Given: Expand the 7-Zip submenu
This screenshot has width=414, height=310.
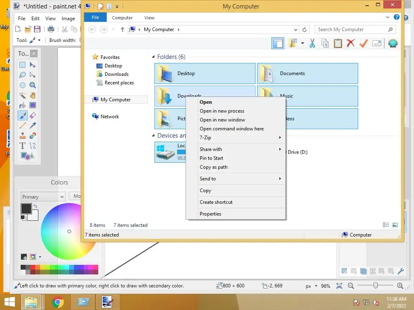Looking at the screenshot, I should click(236, 138).
